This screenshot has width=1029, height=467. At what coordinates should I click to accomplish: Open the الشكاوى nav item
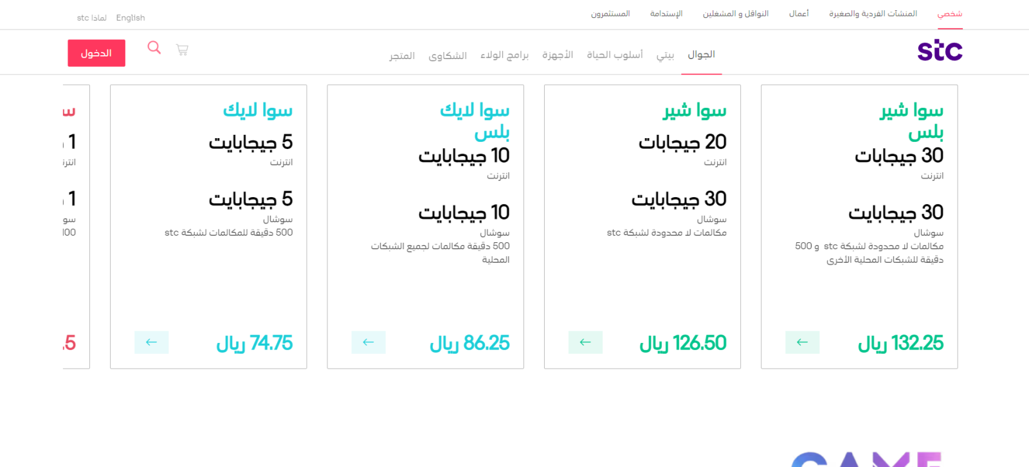point(448,56)
